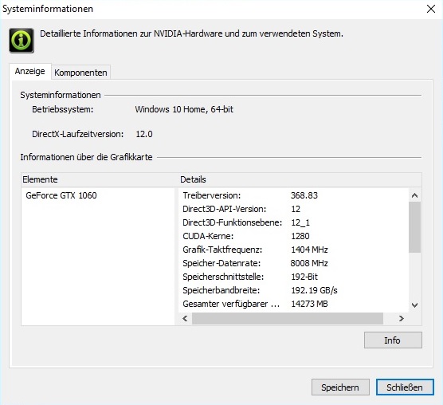Click the vertical scrollbar down arrow
Image resolution: width=443 pixels, height=405 pixels.
(x=415, y=305)
